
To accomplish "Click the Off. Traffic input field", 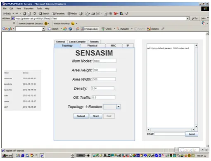I will pyautogui.click(x=104, y=97).
